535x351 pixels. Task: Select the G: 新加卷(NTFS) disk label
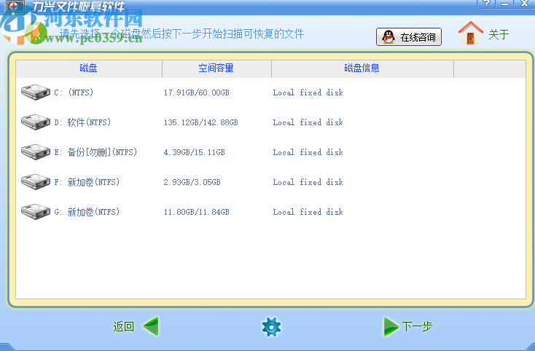(87, 212)
